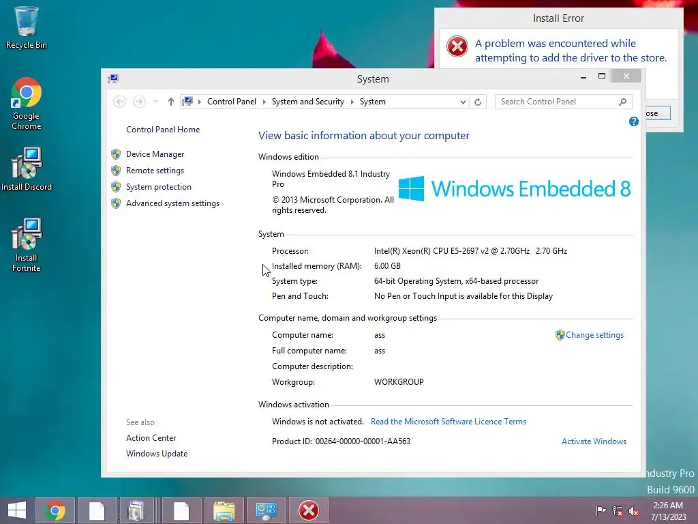This screenshot has width=698, height=524.
Task: Click the System window title bar icon
Action: coord(113,79)
